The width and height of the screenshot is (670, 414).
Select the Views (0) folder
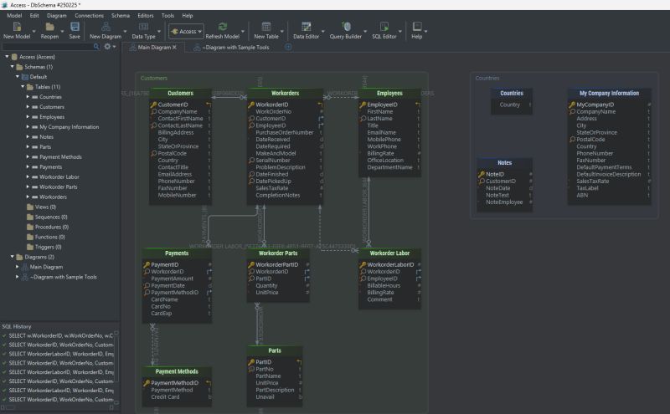tap(45, 207)
